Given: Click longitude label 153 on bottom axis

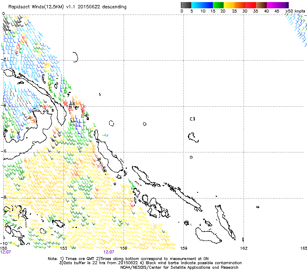Looking at the screenshot, I should point(63,248).
